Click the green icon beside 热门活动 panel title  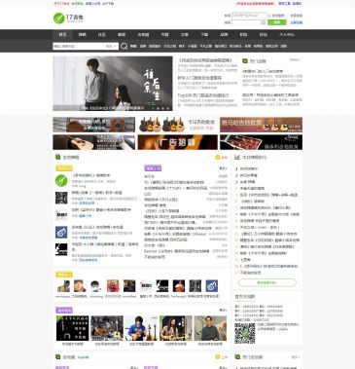245,60
